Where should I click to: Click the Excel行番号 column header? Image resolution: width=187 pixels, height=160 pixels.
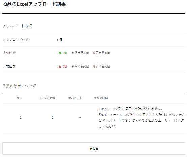pos(48,98)
